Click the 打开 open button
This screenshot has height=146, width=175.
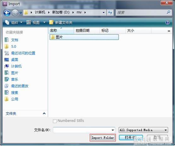[x=131, y=137]
